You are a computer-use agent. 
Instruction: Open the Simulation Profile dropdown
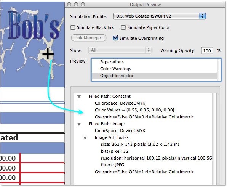point(159,16)
